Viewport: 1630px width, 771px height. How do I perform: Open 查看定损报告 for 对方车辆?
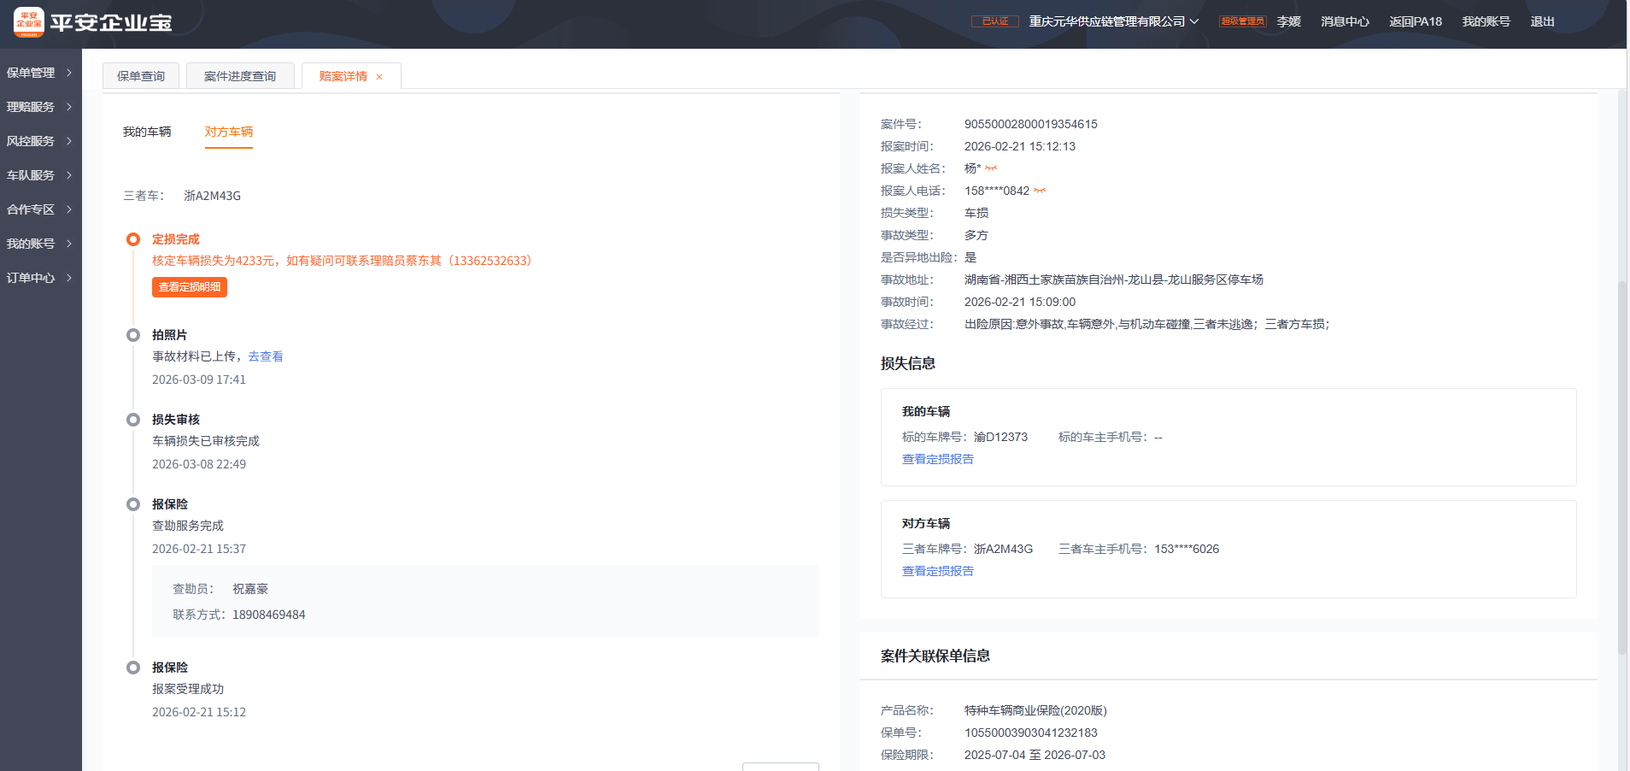point(938,571)
